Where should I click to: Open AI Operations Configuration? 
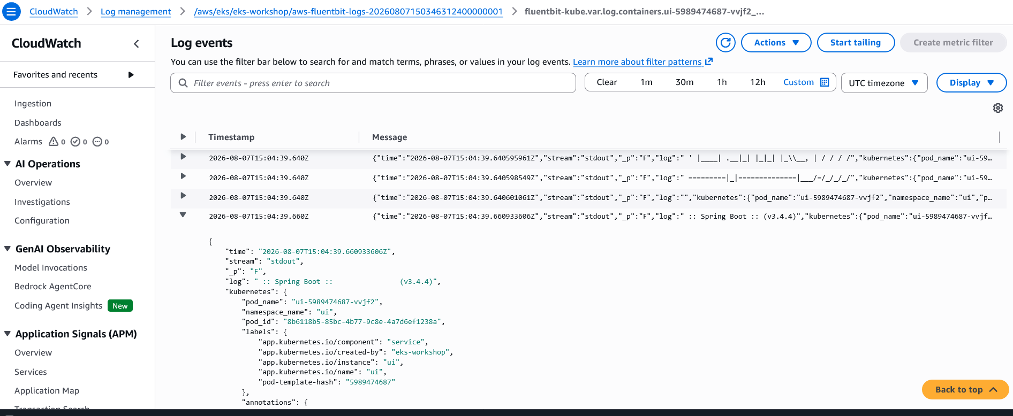(x=42, y=221)
